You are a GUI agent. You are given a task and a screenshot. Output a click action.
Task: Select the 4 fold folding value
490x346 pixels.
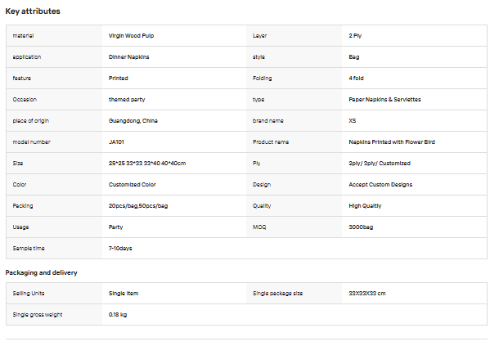[356, 79]
